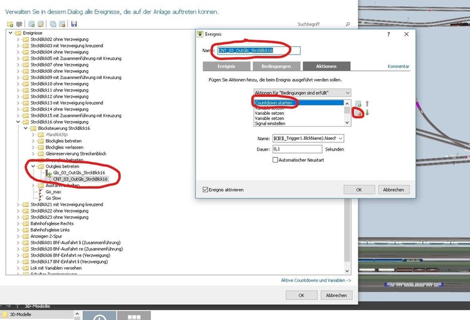
Task: Click the tiles icon in bottom bar
Action: 134,317
